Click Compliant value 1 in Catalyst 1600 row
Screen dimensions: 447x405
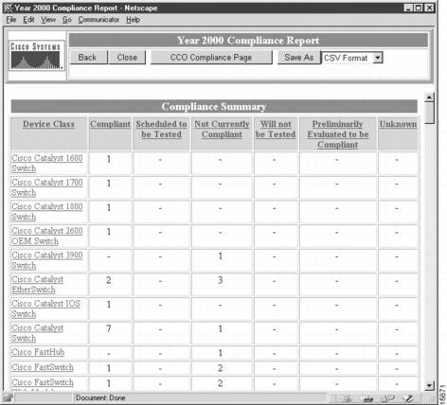tap(109, 159)
